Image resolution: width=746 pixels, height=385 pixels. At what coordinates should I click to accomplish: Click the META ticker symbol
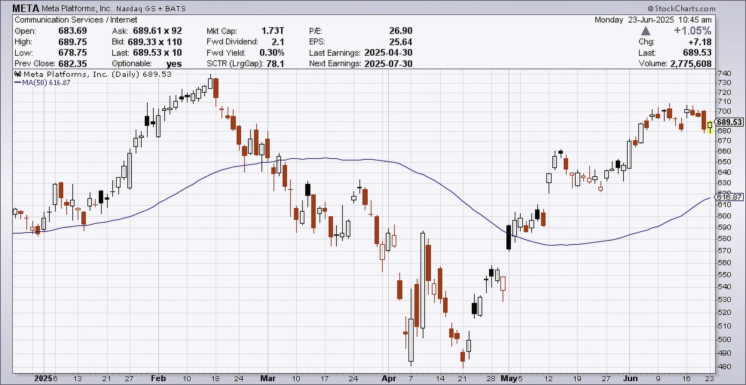[26, 8]
